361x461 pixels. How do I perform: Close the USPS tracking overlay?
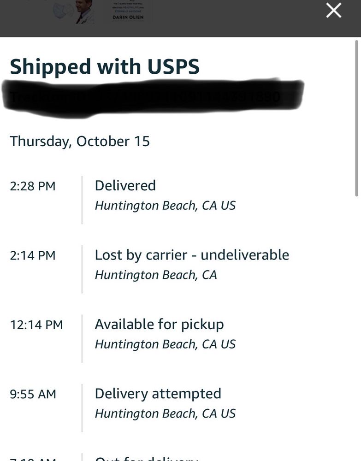pyautogui.click(x=333, y=11)
